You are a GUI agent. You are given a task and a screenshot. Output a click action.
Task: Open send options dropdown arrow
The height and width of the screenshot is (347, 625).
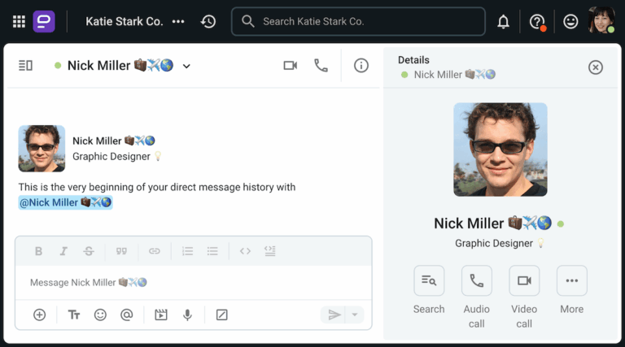tap(355, 314)
